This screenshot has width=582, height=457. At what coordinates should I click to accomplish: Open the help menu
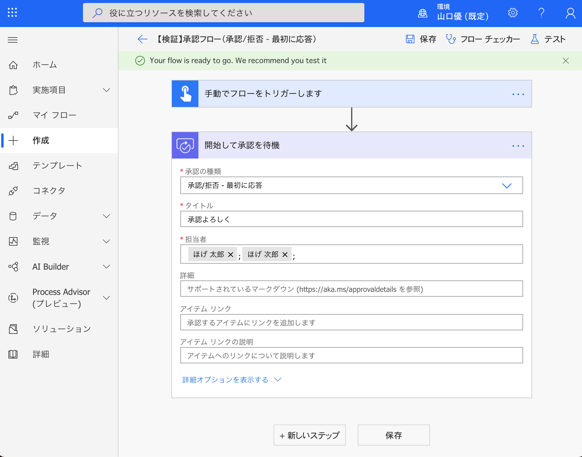tap(542, 13)
